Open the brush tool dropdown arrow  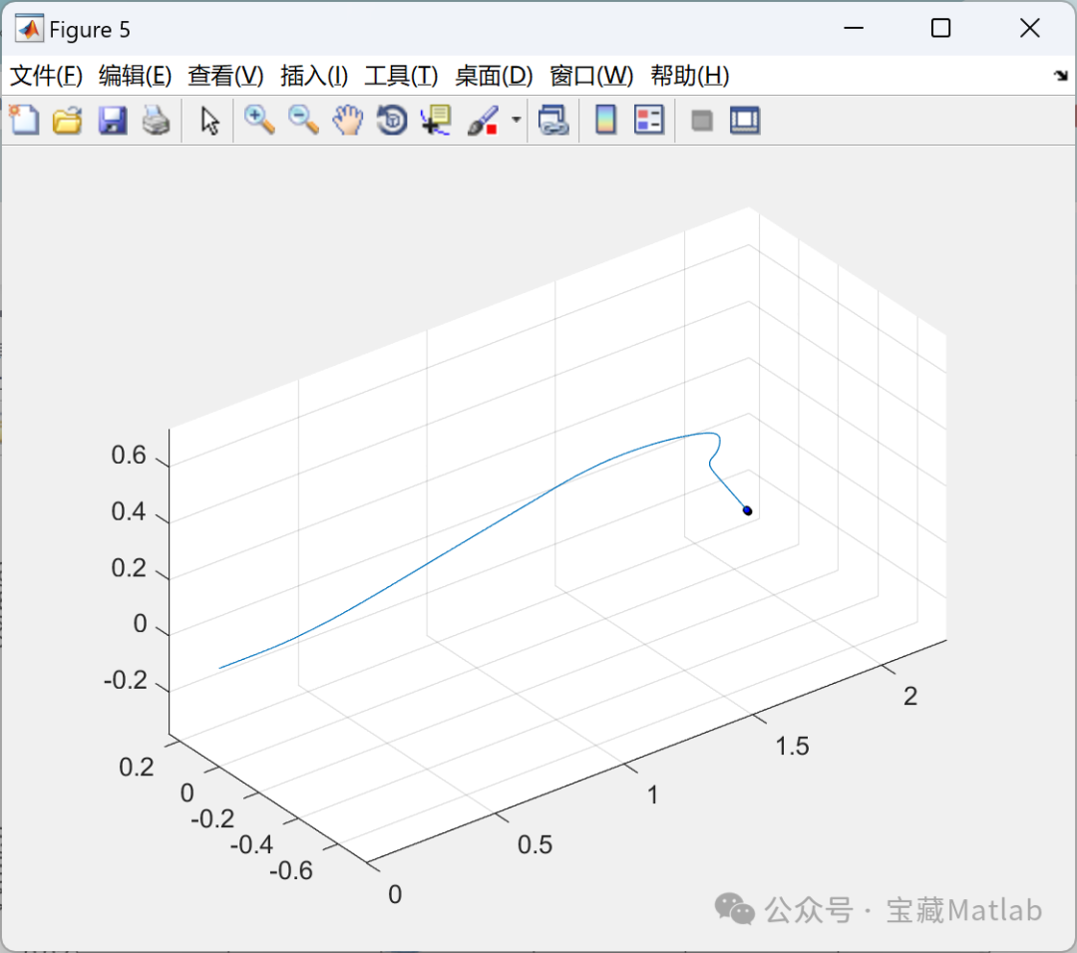pyautogui.click(x=516, y=120)
